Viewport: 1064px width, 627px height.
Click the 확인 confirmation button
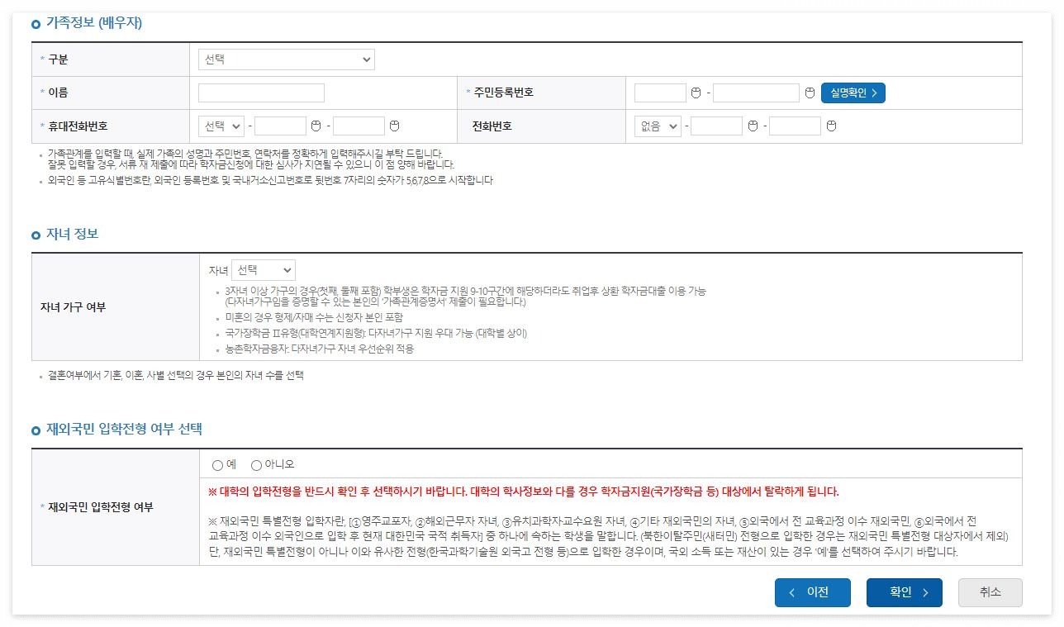904,592
